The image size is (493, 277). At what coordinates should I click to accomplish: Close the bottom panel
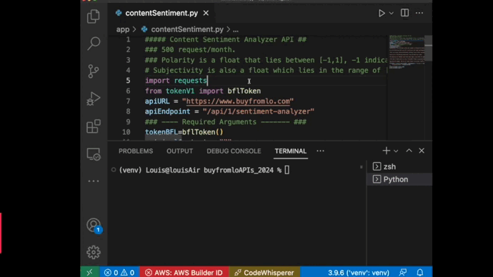pyautogui.click(x=422, y=151)
